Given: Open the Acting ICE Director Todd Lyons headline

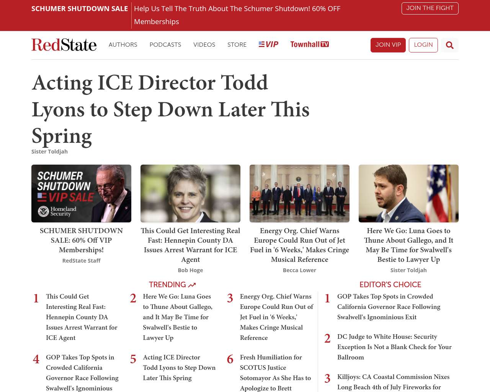Looking at the screenshot, I should [x=170, y=109].
